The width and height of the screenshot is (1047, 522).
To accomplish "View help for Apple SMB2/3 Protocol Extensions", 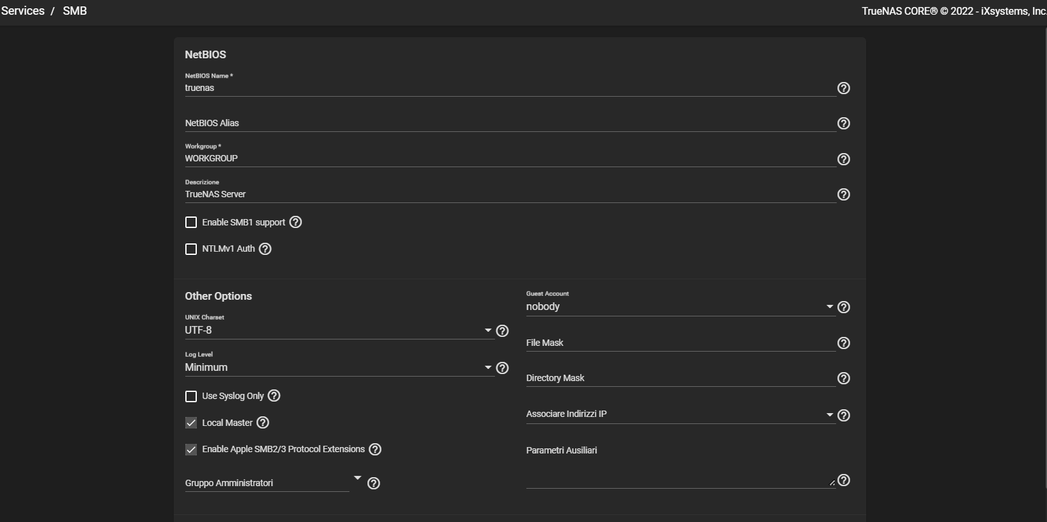I will [x=376, y=450].
